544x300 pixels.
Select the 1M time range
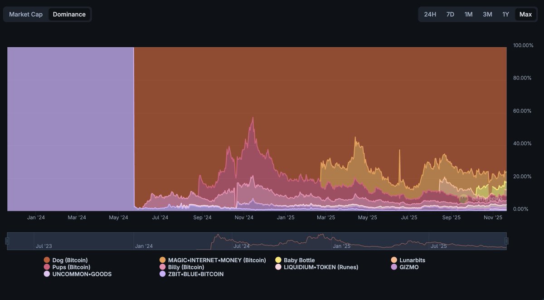[469, 14]
